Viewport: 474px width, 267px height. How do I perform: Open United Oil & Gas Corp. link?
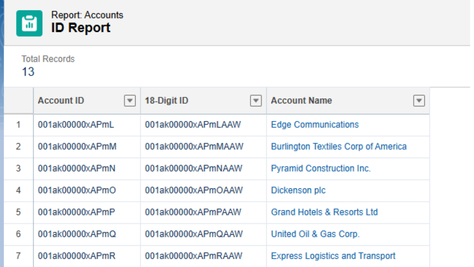click(315, 234)
